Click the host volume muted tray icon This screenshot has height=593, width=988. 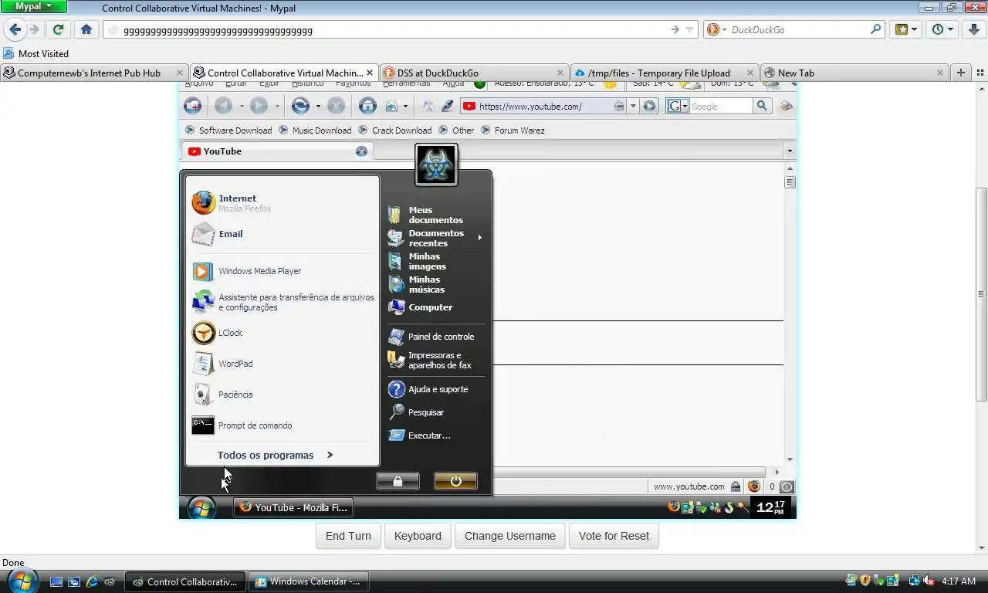coord(929,581)
